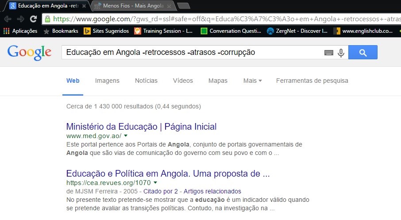Click the blue search magnifier button
The height and width of the screenshot is (220, 401).
[x=362, y=52]
